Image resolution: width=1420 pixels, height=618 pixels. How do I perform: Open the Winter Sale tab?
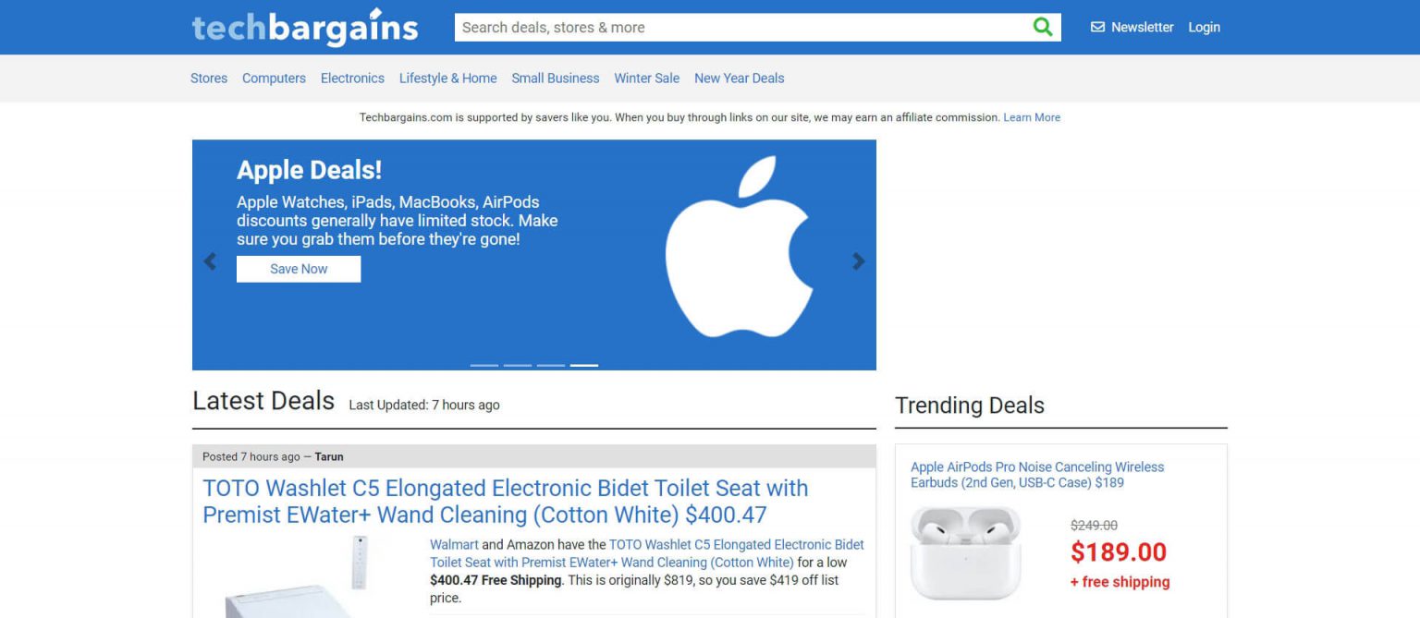646,79
